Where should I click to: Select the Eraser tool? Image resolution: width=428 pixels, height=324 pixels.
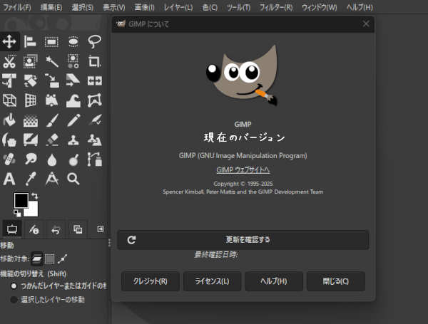tap(51, 140)
